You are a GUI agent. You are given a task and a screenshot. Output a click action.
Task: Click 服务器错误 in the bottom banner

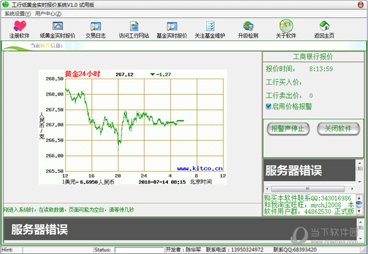click(x=39, y=229)
